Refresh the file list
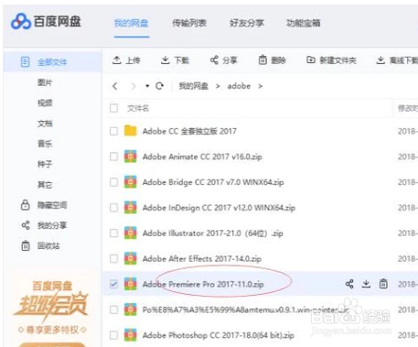The image size is (418, 347). click(x=159, y=86)
